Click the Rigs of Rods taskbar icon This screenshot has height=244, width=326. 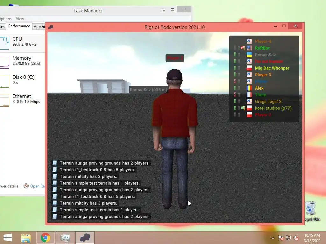pos(85,238)
